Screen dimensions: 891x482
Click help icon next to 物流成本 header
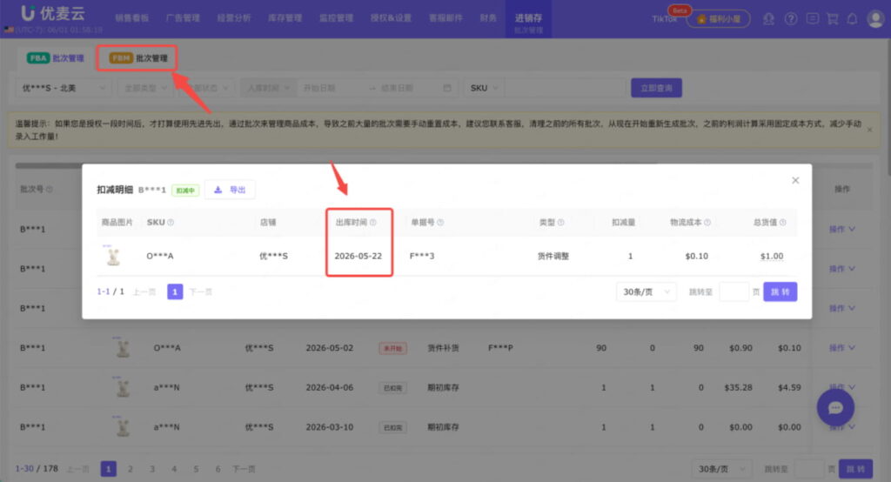click(x=707, y=222)
